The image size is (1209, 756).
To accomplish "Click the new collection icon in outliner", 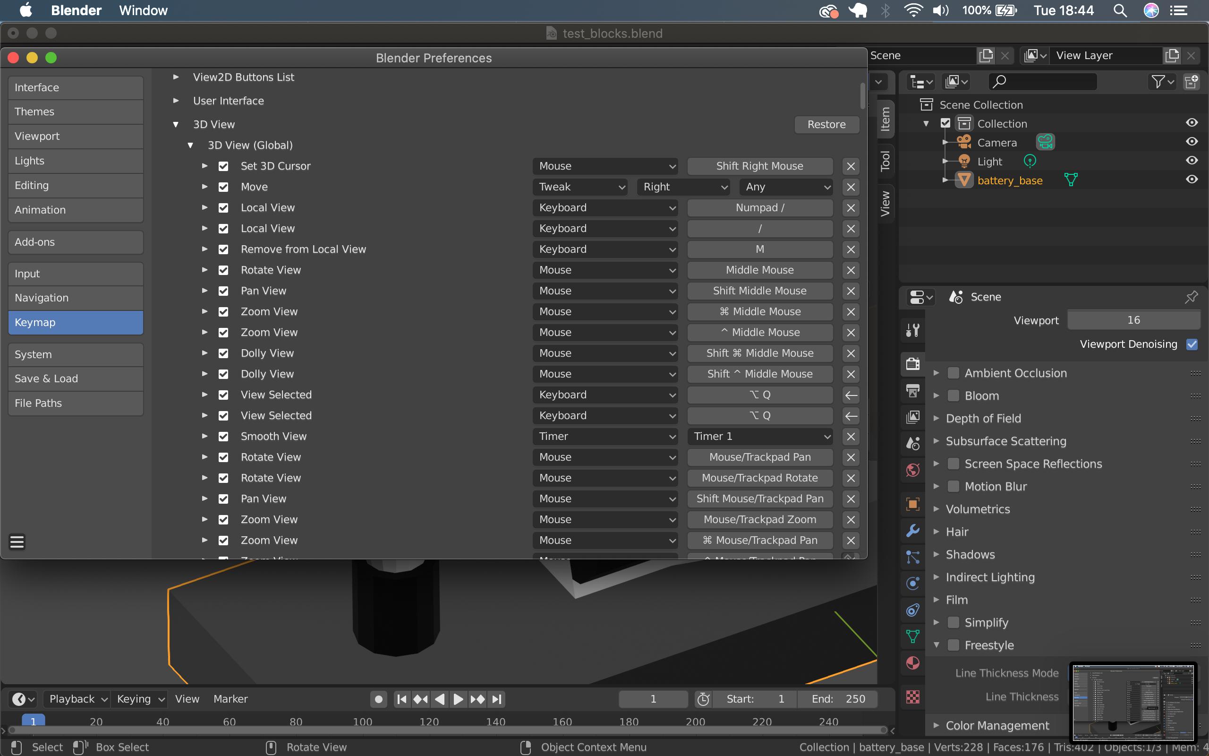I will (x=1192, y=81).
